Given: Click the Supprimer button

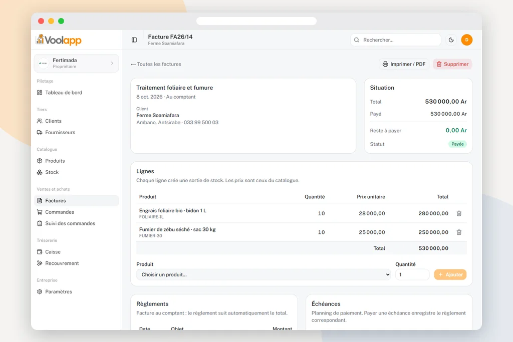Looking at the screenshot, I should click(452, 64).
